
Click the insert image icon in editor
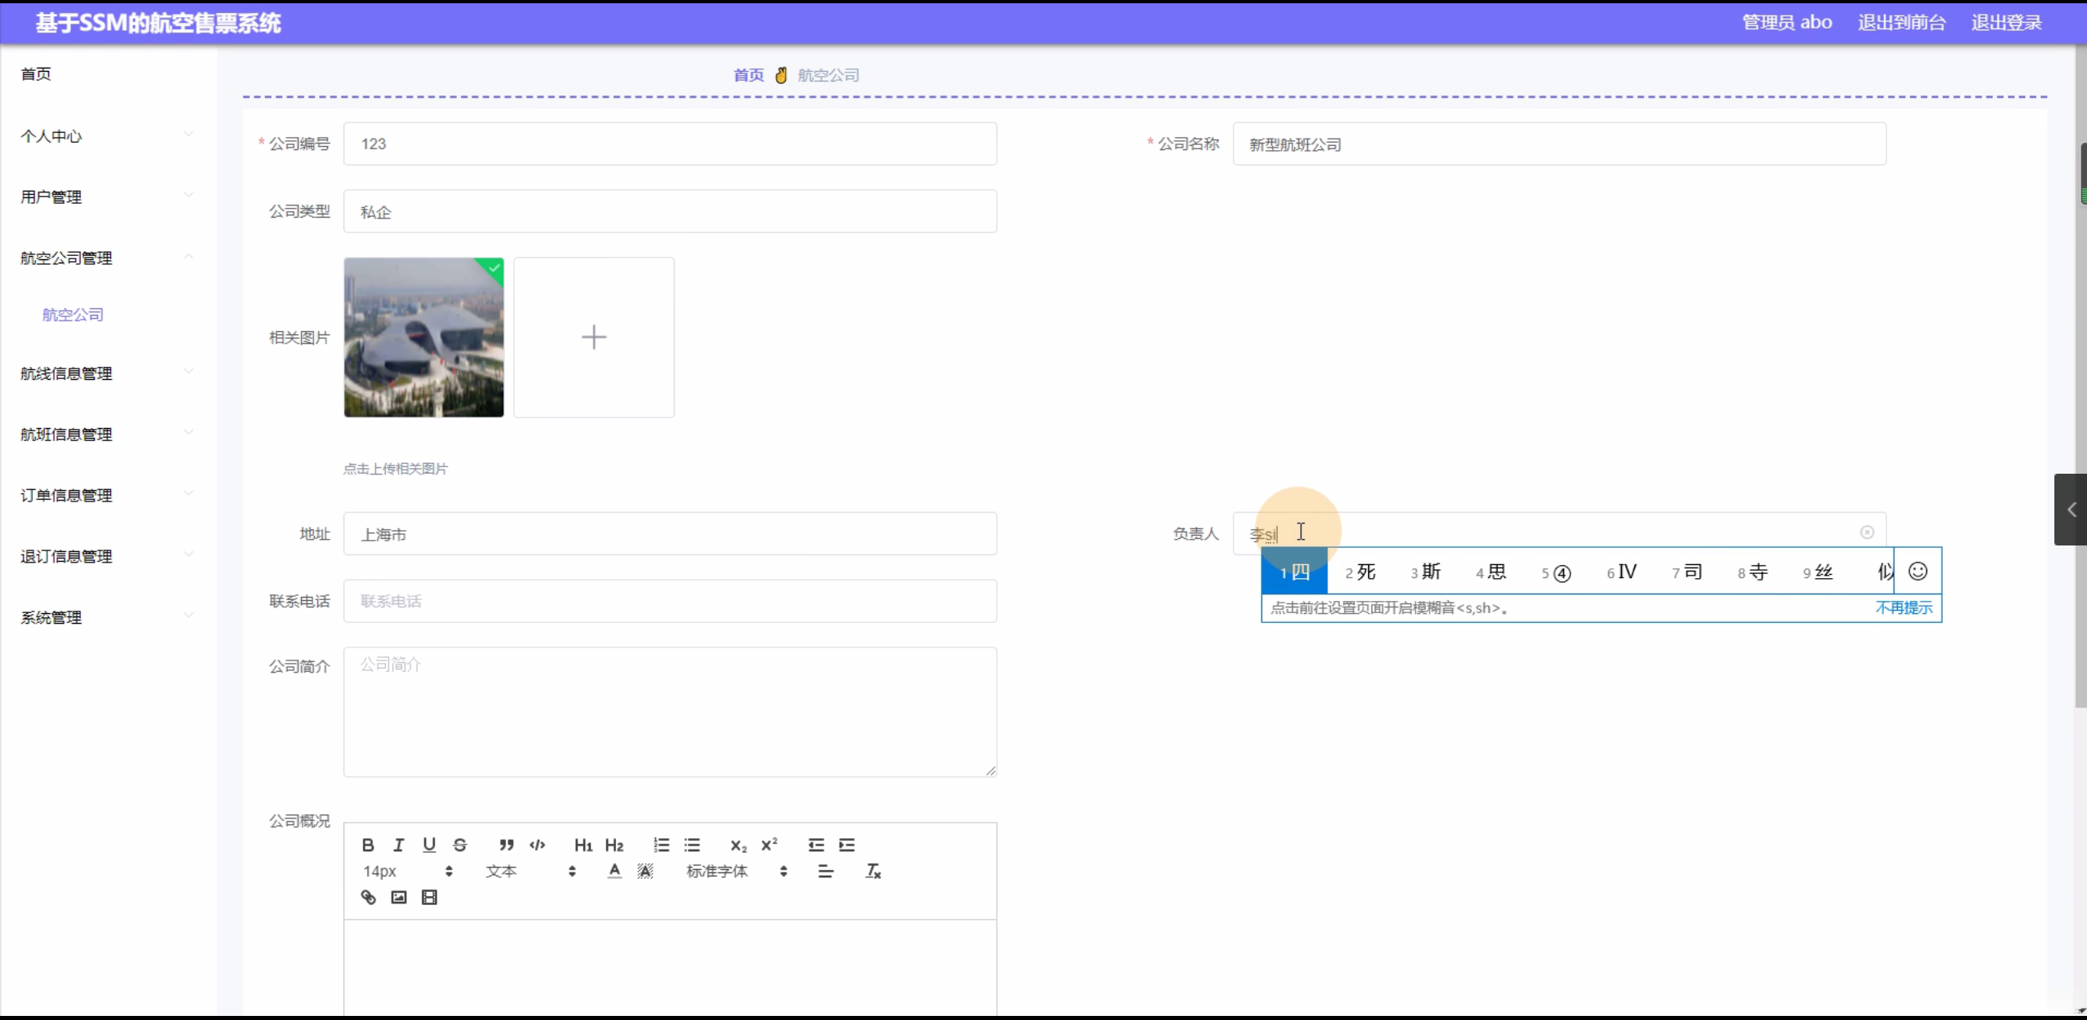398,897
